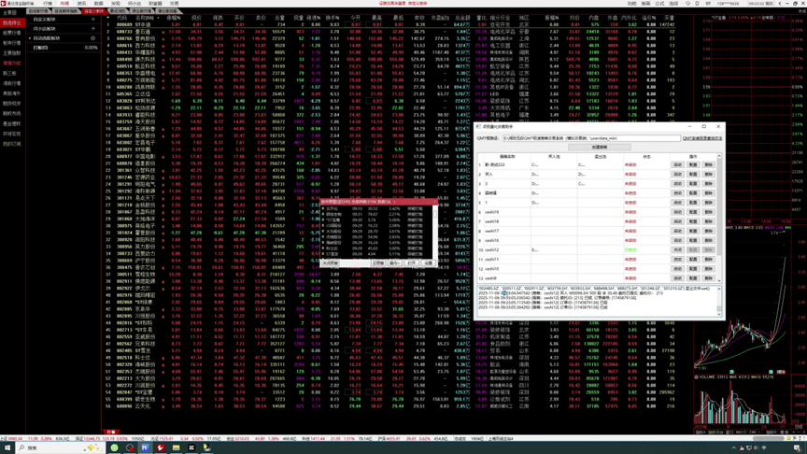Screen dimensions: 807x454
Task: Toggle the 启动 button for strategy ceshi9
Action: coord(678,278)
